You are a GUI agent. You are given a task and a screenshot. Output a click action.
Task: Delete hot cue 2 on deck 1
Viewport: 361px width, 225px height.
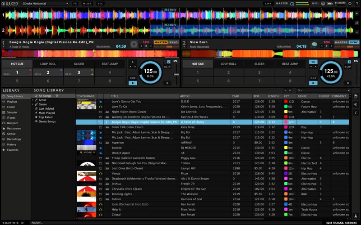[61, 70]
